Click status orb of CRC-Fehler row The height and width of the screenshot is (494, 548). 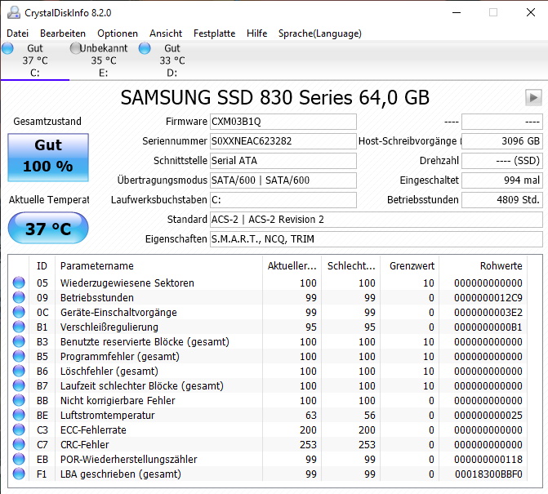[19, 444]
